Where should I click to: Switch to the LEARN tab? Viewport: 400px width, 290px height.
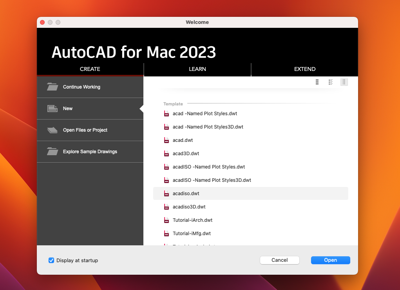pos(197,69)
